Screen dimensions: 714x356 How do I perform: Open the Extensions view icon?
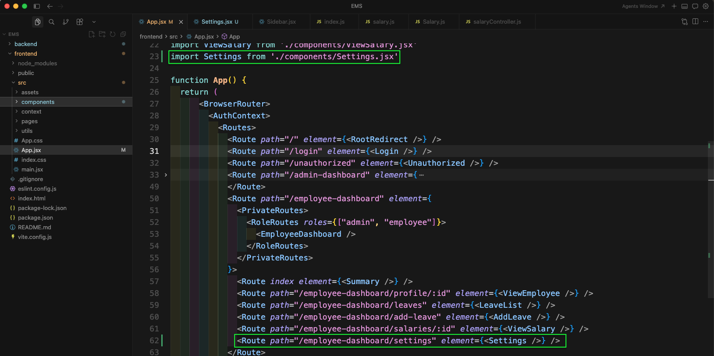point(80,22)
